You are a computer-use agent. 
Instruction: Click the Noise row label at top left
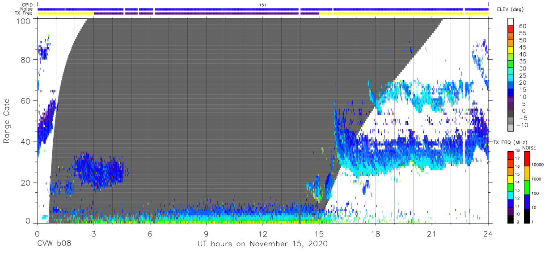27,9
